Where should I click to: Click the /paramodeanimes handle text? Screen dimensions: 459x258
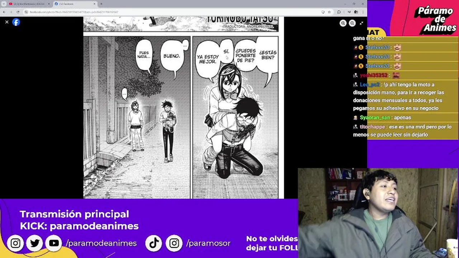coord(101,243)
